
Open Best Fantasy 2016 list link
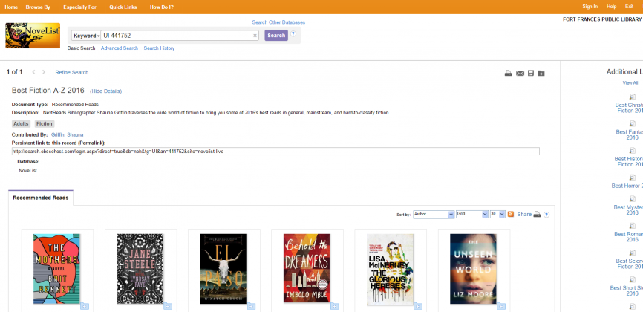pyautogui.click(x=630, y=134)
